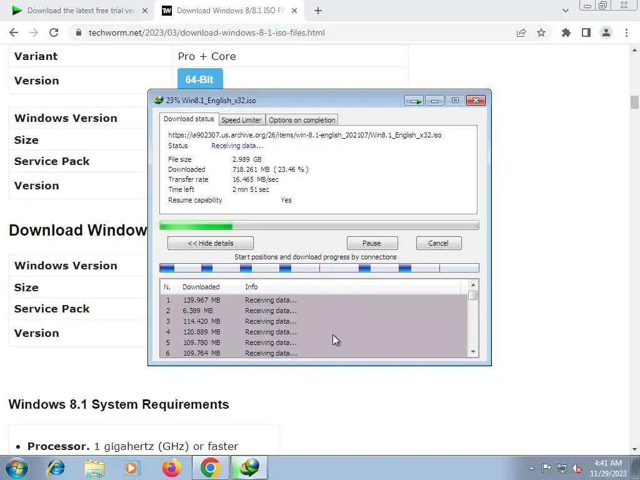This screenshot has width=640, height=480.
Task: Pause the download
Action: (x=372, y=243)
